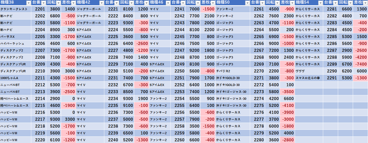
Task: Open the 台番 filter dropdown in 機種46 group
Action: 183,3
